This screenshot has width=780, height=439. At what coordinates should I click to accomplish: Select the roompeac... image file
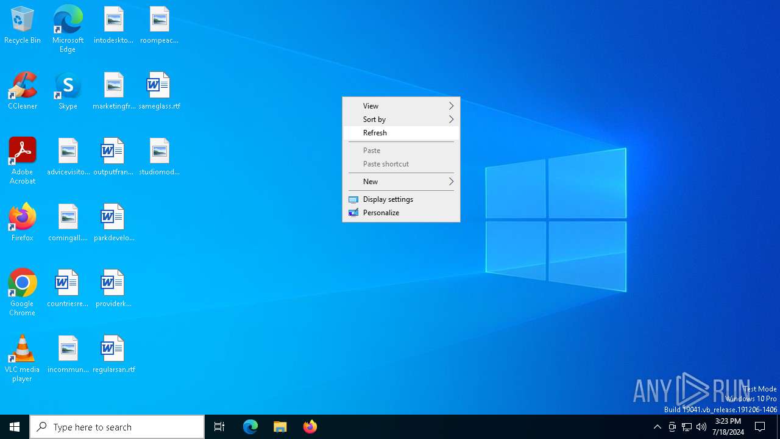coord(159,26)
